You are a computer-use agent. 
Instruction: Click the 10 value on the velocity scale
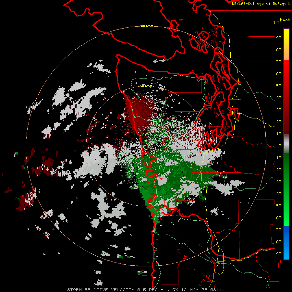[x=279, y=134]
